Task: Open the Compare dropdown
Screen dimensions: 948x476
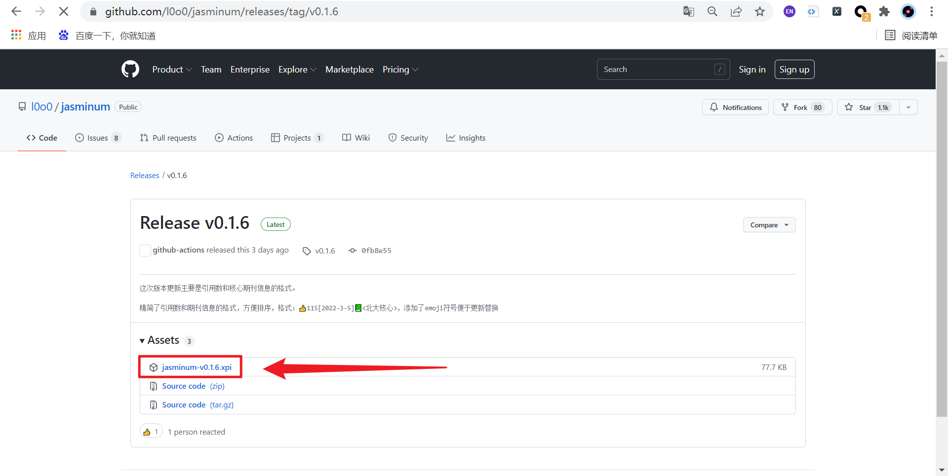Action: 769,225
